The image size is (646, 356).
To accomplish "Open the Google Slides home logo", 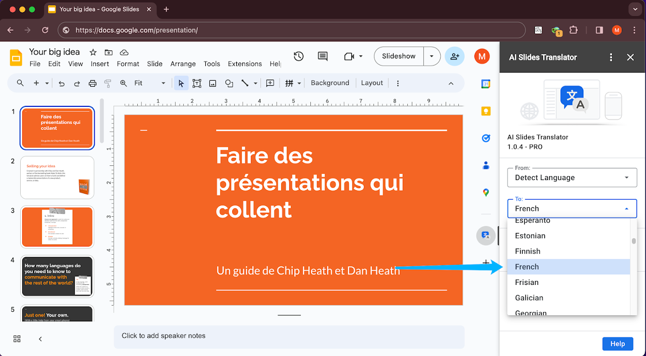I will pos(17,57).
